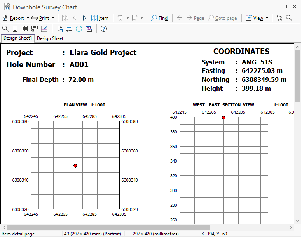Screen dimensions: 302x237
Task: Choose the two-page layout icon
Action: [24, 29]
